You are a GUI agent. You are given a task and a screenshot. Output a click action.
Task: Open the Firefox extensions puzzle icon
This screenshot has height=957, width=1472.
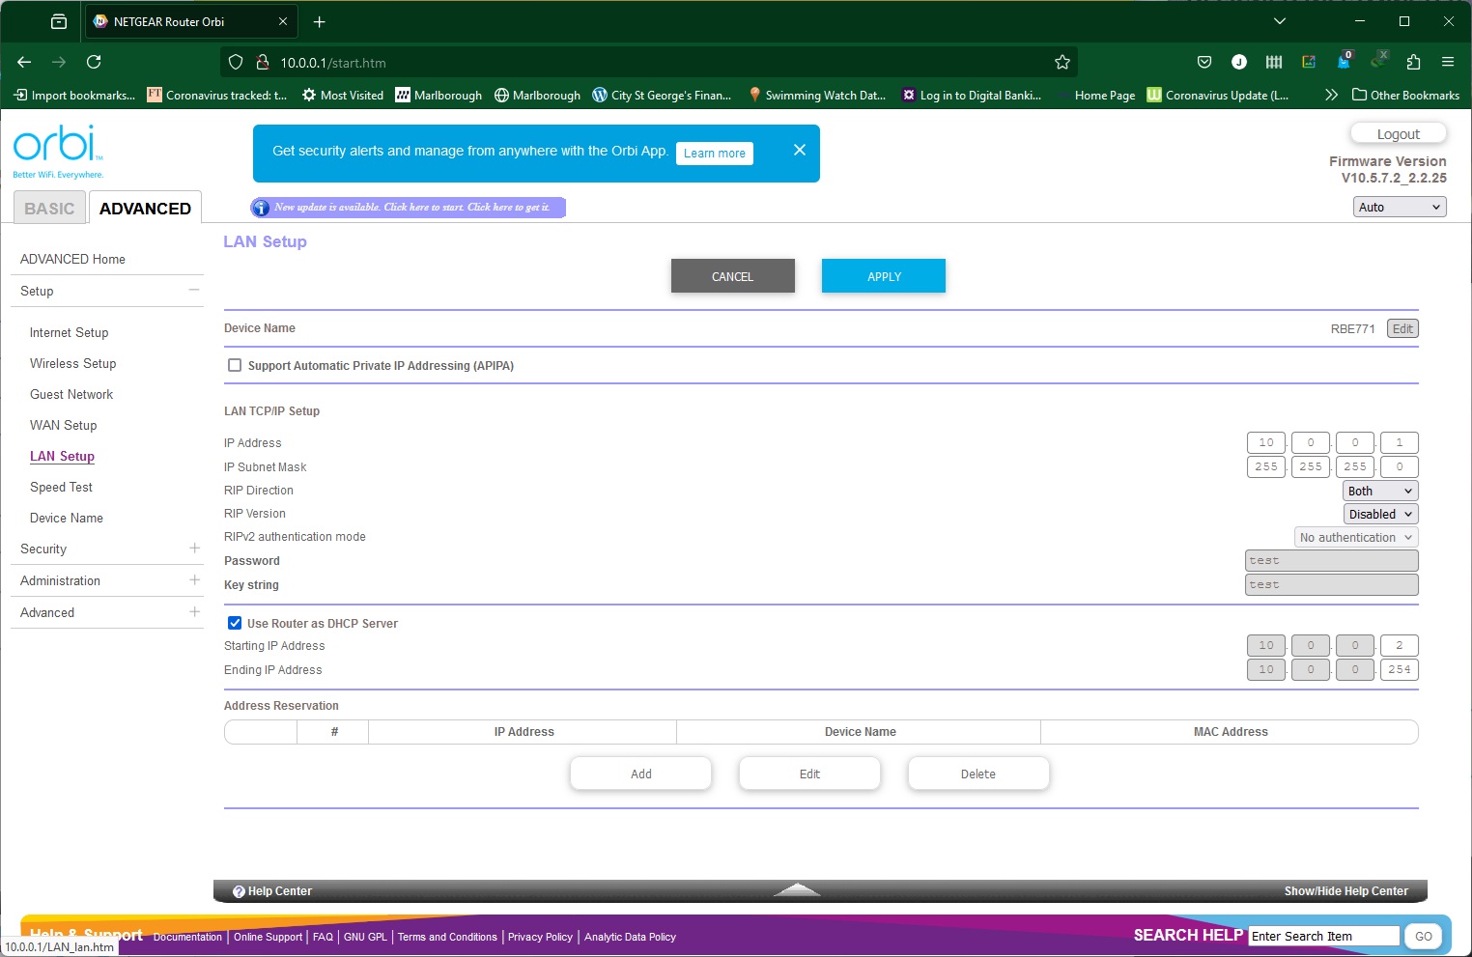click(1413, 62)
